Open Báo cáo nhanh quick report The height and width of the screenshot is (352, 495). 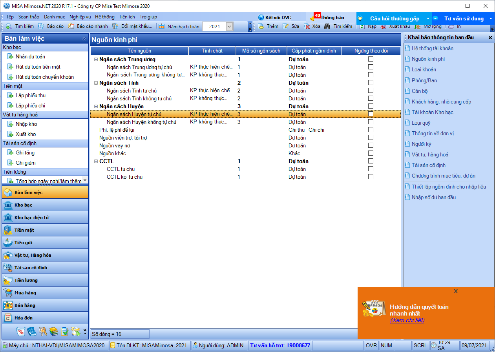tap(88, 27)
